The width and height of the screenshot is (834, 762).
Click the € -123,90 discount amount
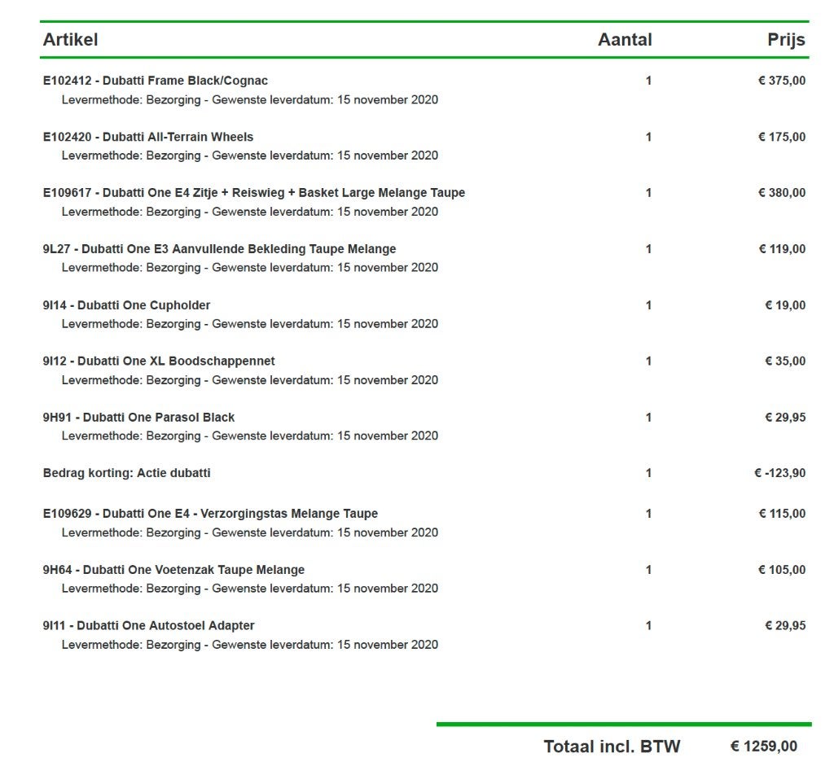pyautogui.click(x=779, y=473)
